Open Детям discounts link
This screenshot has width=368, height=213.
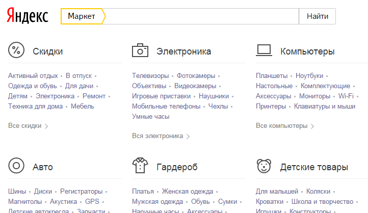click(x=18, y=96)
